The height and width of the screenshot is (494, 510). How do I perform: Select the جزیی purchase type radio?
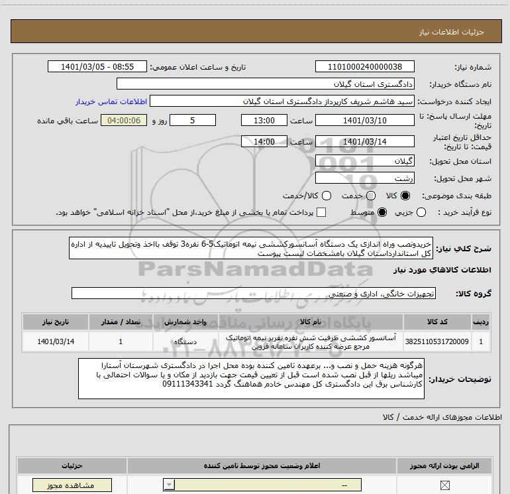(x=421, y=212)
